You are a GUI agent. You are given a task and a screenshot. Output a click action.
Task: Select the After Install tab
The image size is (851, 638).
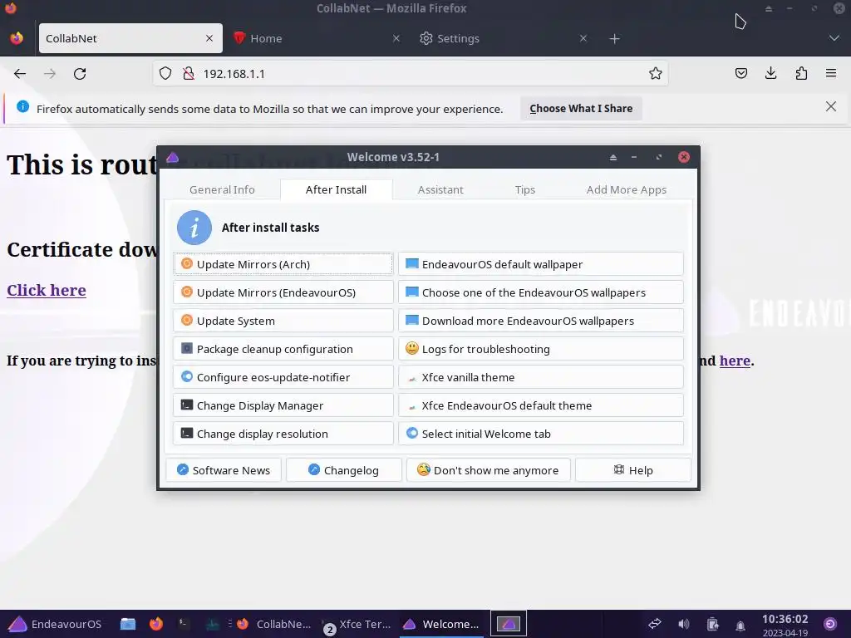click(336, 190)
